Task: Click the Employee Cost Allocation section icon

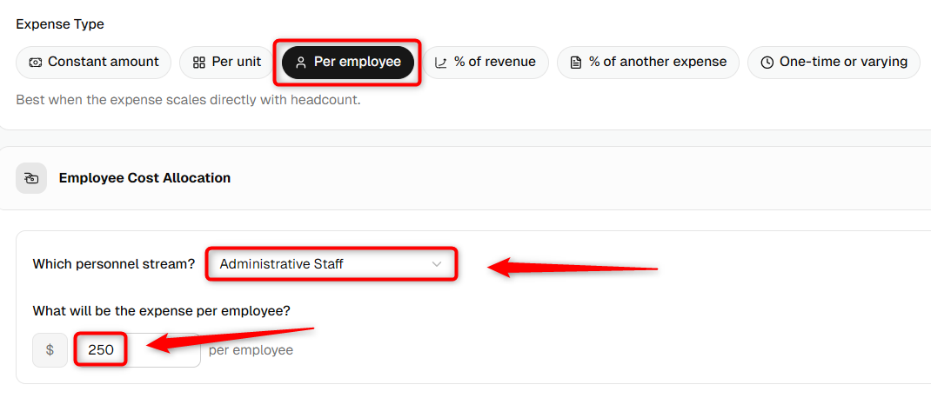Action: (31, 178)
